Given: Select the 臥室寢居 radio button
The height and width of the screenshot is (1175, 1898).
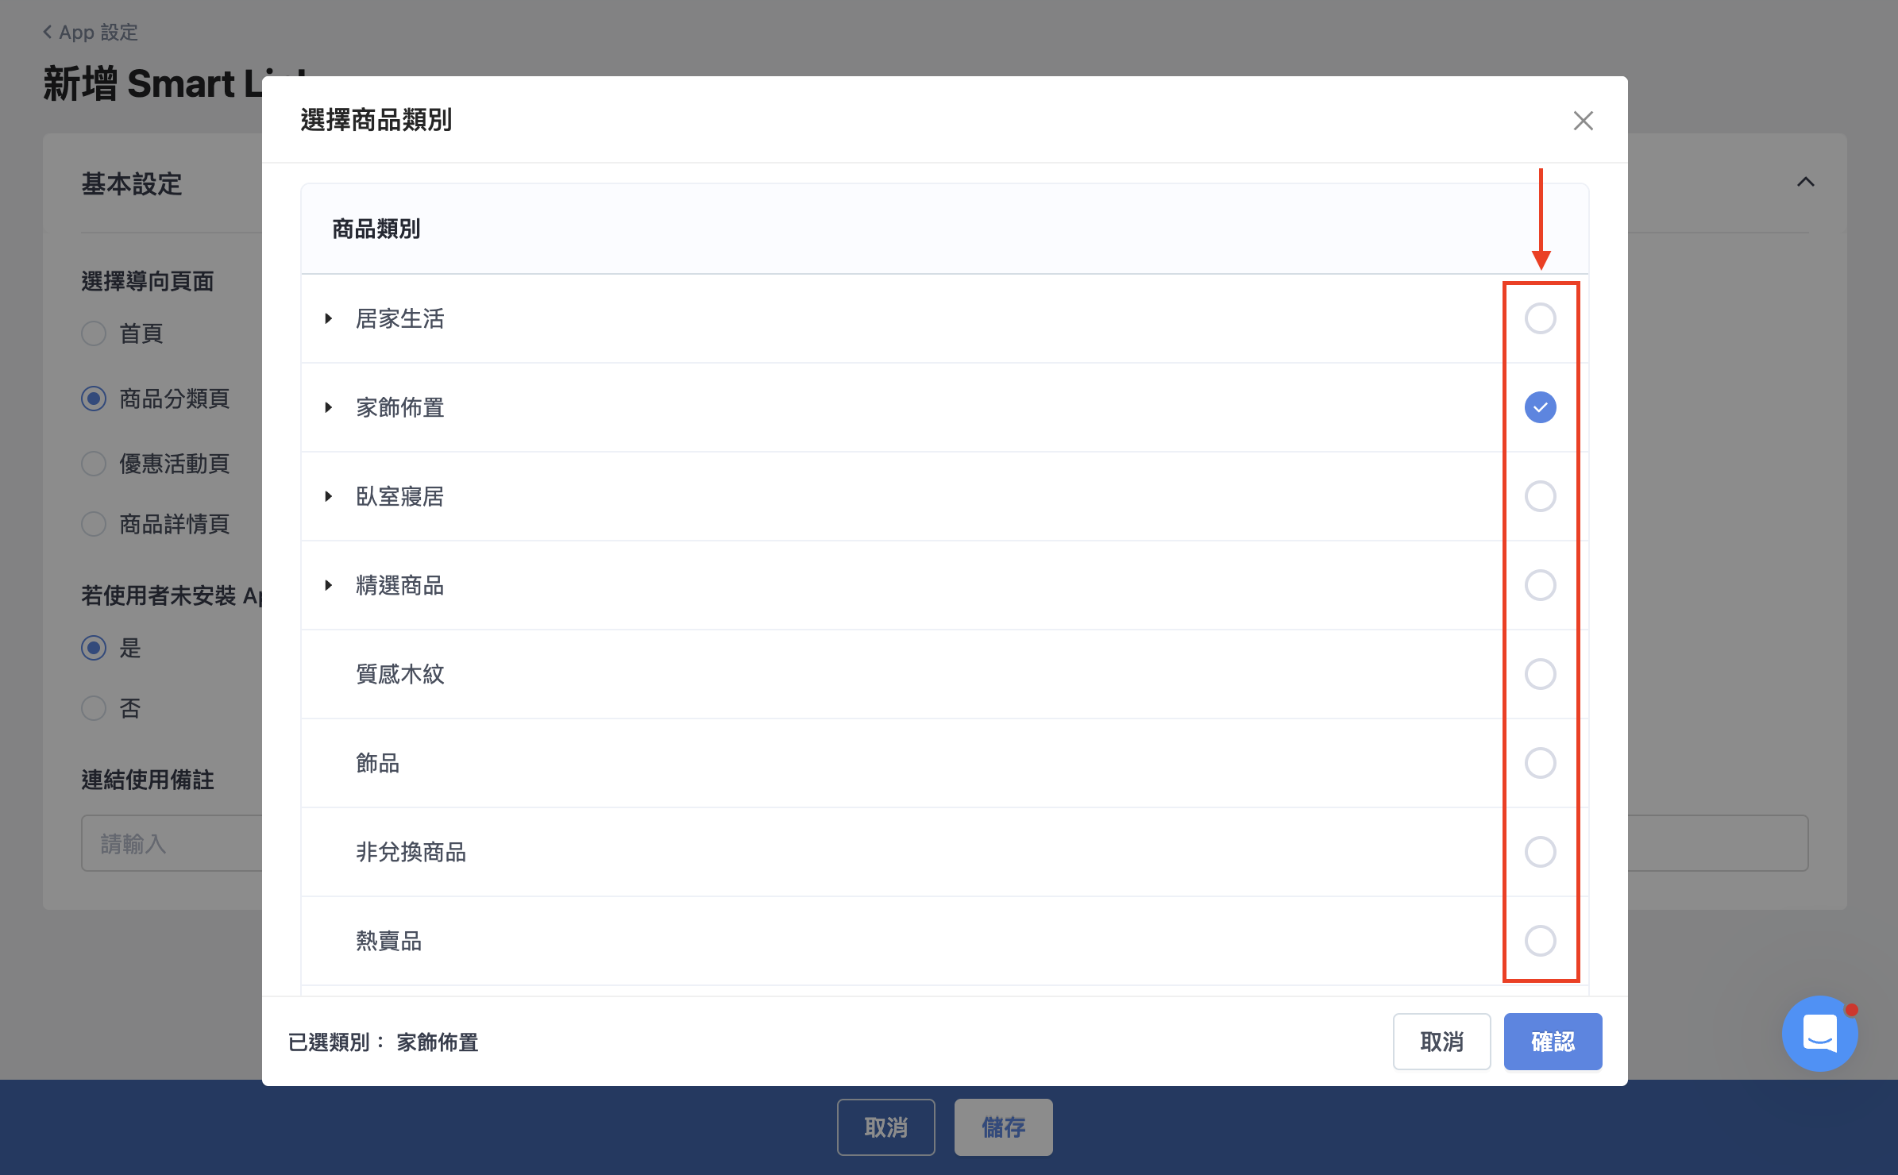Looking at the screenshot, I should (1540, 496).
